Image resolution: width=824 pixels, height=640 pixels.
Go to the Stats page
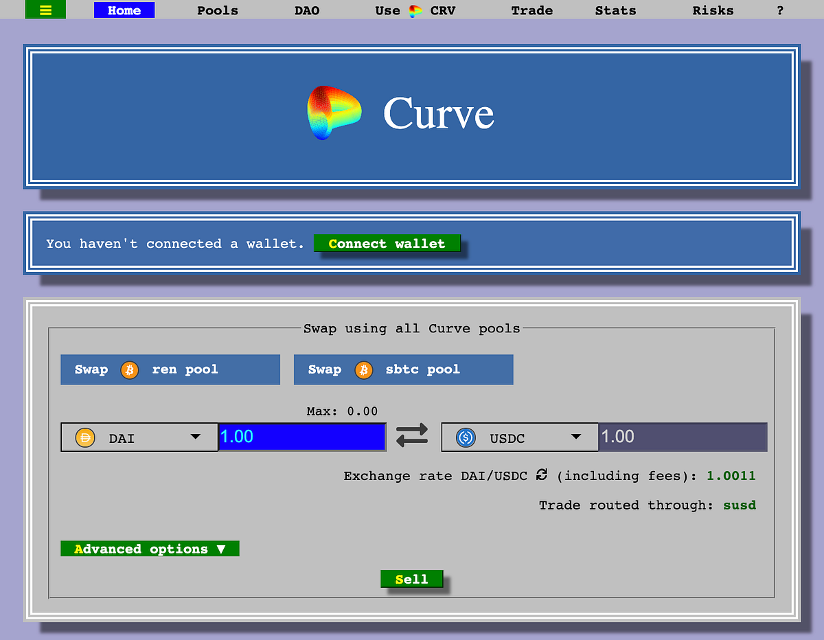tap(615, 10)
